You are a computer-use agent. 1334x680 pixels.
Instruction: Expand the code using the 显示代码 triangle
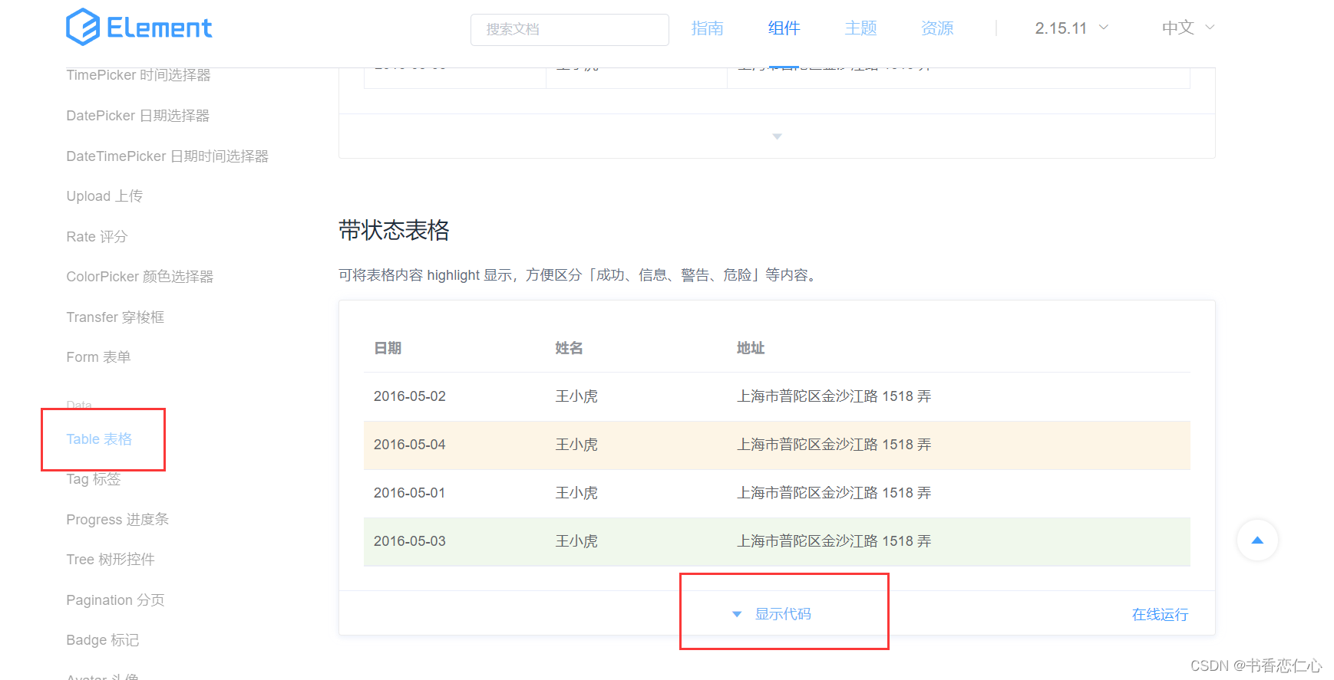(x=737, y=614)
